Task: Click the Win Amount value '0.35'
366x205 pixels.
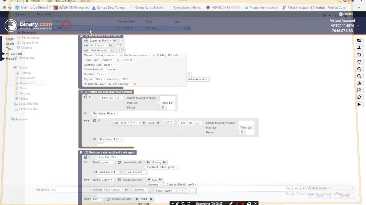Action: point(120,45)
